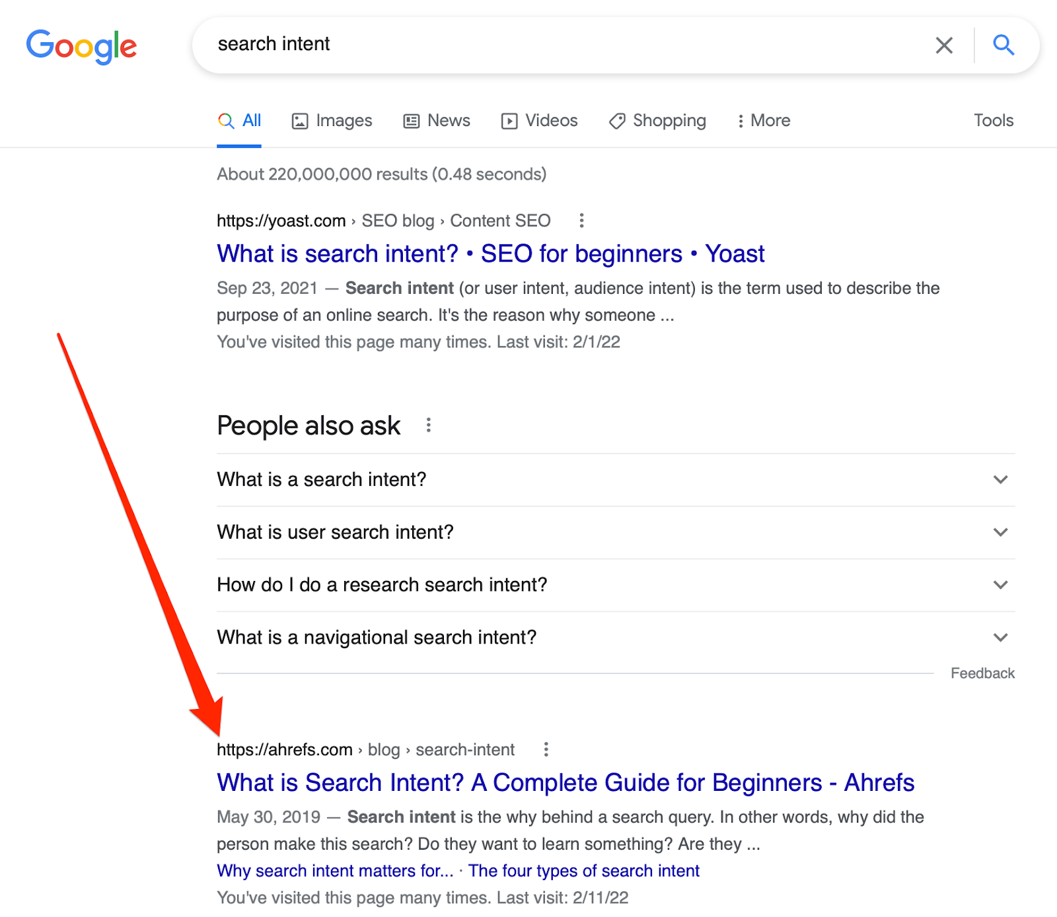Image resolution: width=1057 pixels, height=917 pixels.
Task: Open the Tools options
Action: (x=994, y=121)
